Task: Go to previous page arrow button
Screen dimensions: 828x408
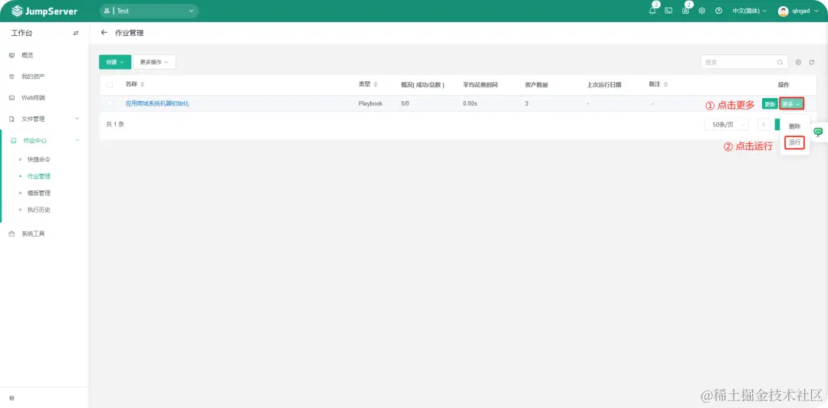Action: click(x=764, y=125)
